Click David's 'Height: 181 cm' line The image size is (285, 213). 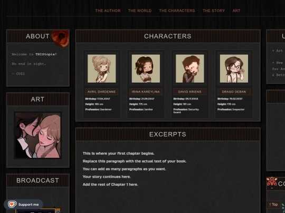point(182,104)
